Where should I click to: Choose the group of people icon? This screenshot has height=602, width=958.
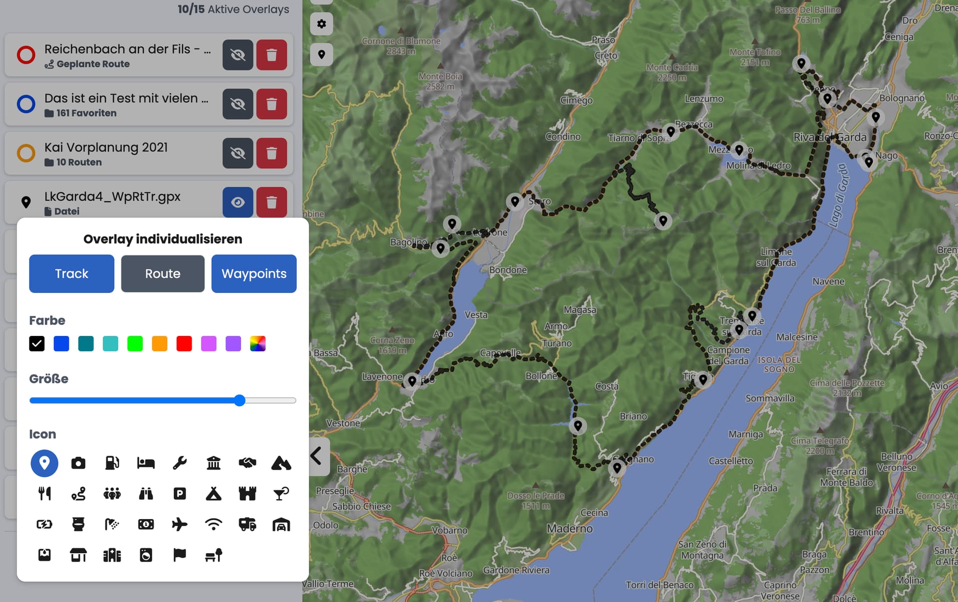[x=112, y=494]
